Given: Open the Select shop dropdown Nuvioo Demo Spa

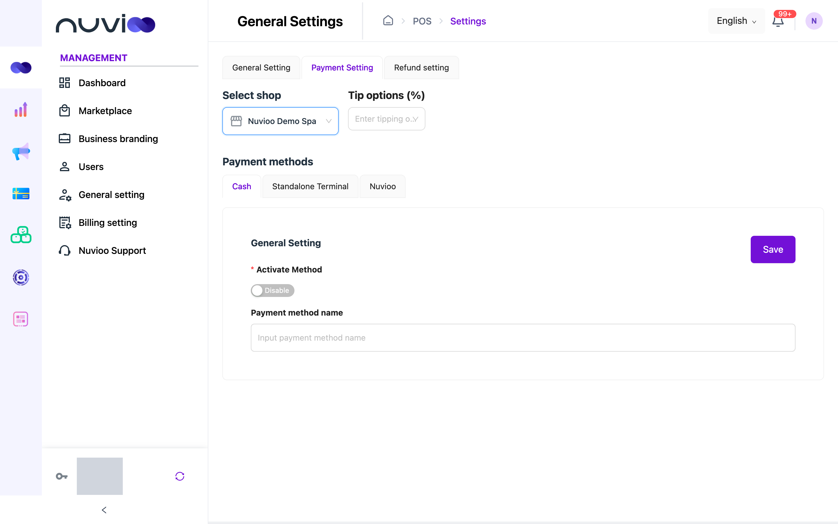Looking at the screenshot, I should (x=280, y=121).
